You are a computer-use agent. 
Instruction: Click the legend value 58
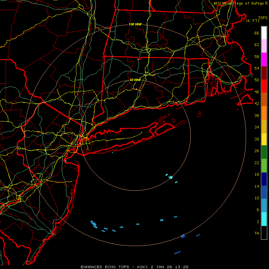pyautogui.click(x=257, y=56)
